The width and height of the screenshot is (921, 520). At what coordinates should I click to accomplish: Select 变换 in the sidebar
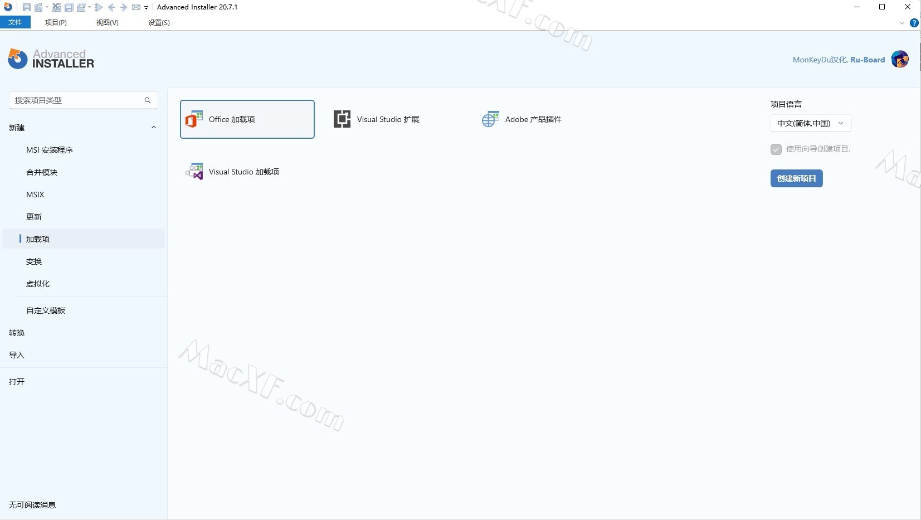[x=34, y=261]
